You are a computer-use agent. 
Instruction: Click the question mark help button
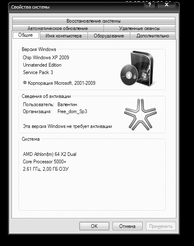tap(149, 5)
